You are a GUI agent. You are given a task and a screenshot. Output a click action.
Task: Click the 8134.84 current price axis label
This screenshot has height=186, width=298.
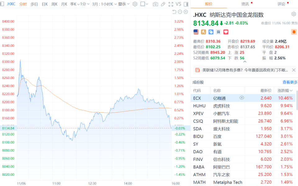(x=8, y=128)
